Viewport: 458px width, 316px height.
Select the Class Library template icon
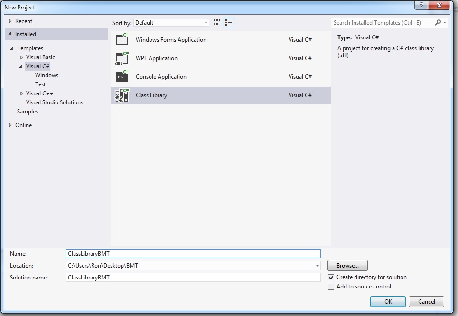coord(122,95)
